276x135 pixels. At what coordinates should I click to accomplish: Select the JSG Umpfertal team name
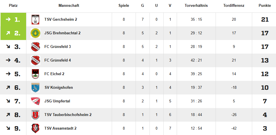[57, 101]
